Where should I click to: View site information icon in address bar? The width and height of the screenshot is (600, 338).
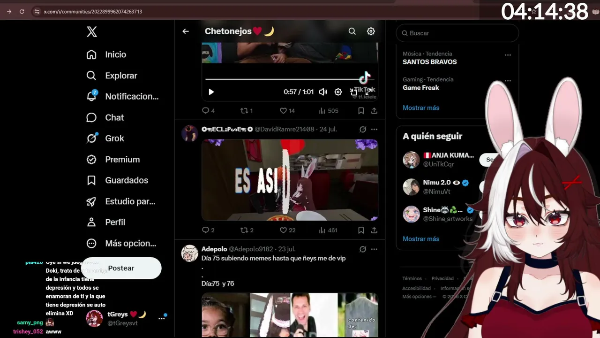click(x=37, y=11)
